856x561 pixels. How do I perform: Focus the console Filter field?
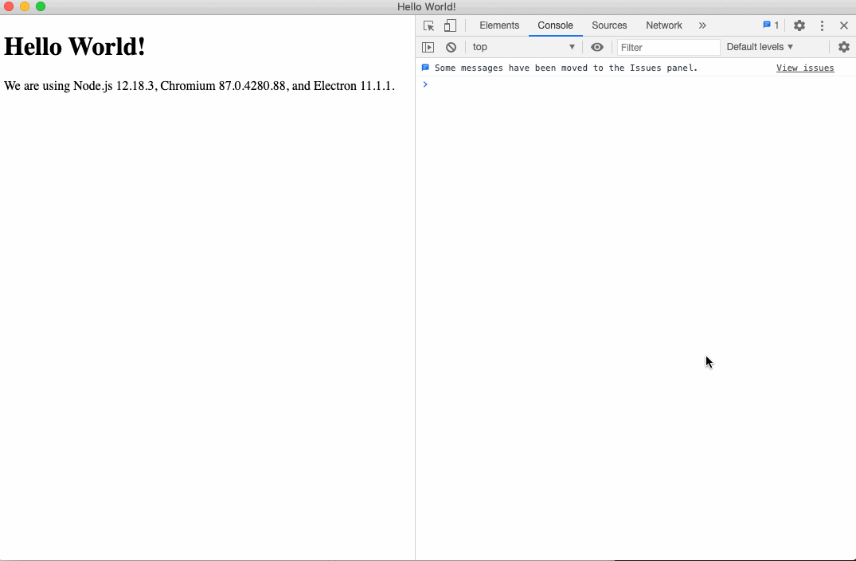pos(668,48)
